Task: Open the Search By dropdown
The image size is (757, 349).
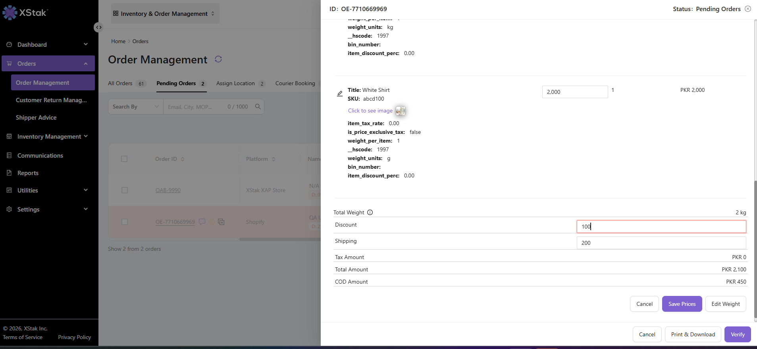Action: point(136,107)
